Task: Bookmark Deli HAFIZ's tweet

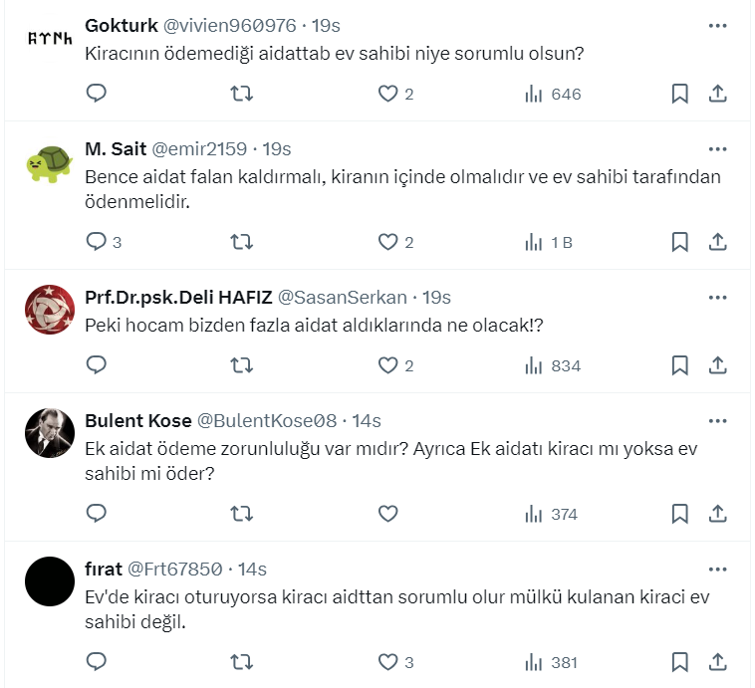Action: click(x=679, y=365)
